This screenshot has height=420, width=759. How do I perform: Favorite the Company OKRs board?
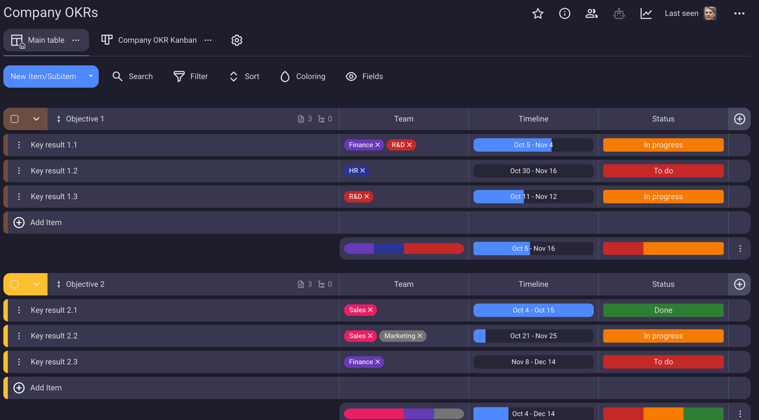click(x=538, y=13)
